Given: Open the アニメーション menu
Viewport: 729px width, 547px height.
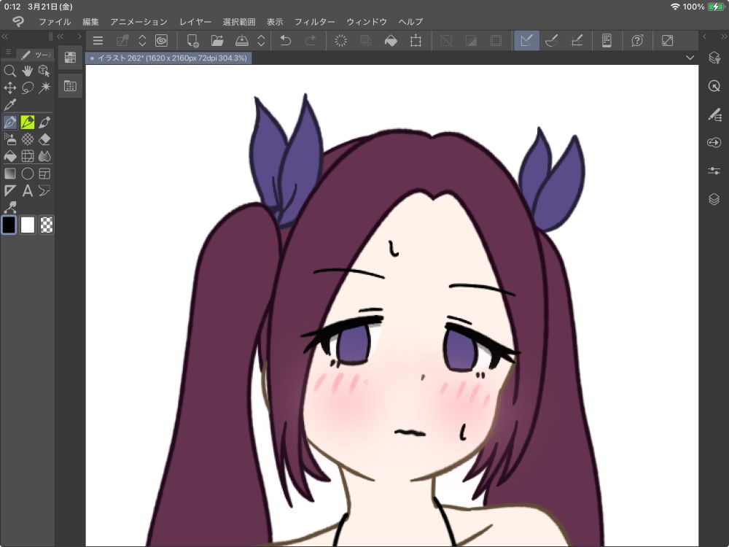Looking at the screenshot, I should coord(139,22).
